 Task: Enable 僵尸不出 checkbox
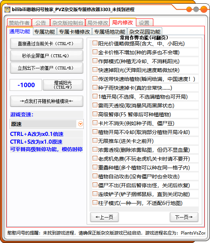(x=95, y=185)
